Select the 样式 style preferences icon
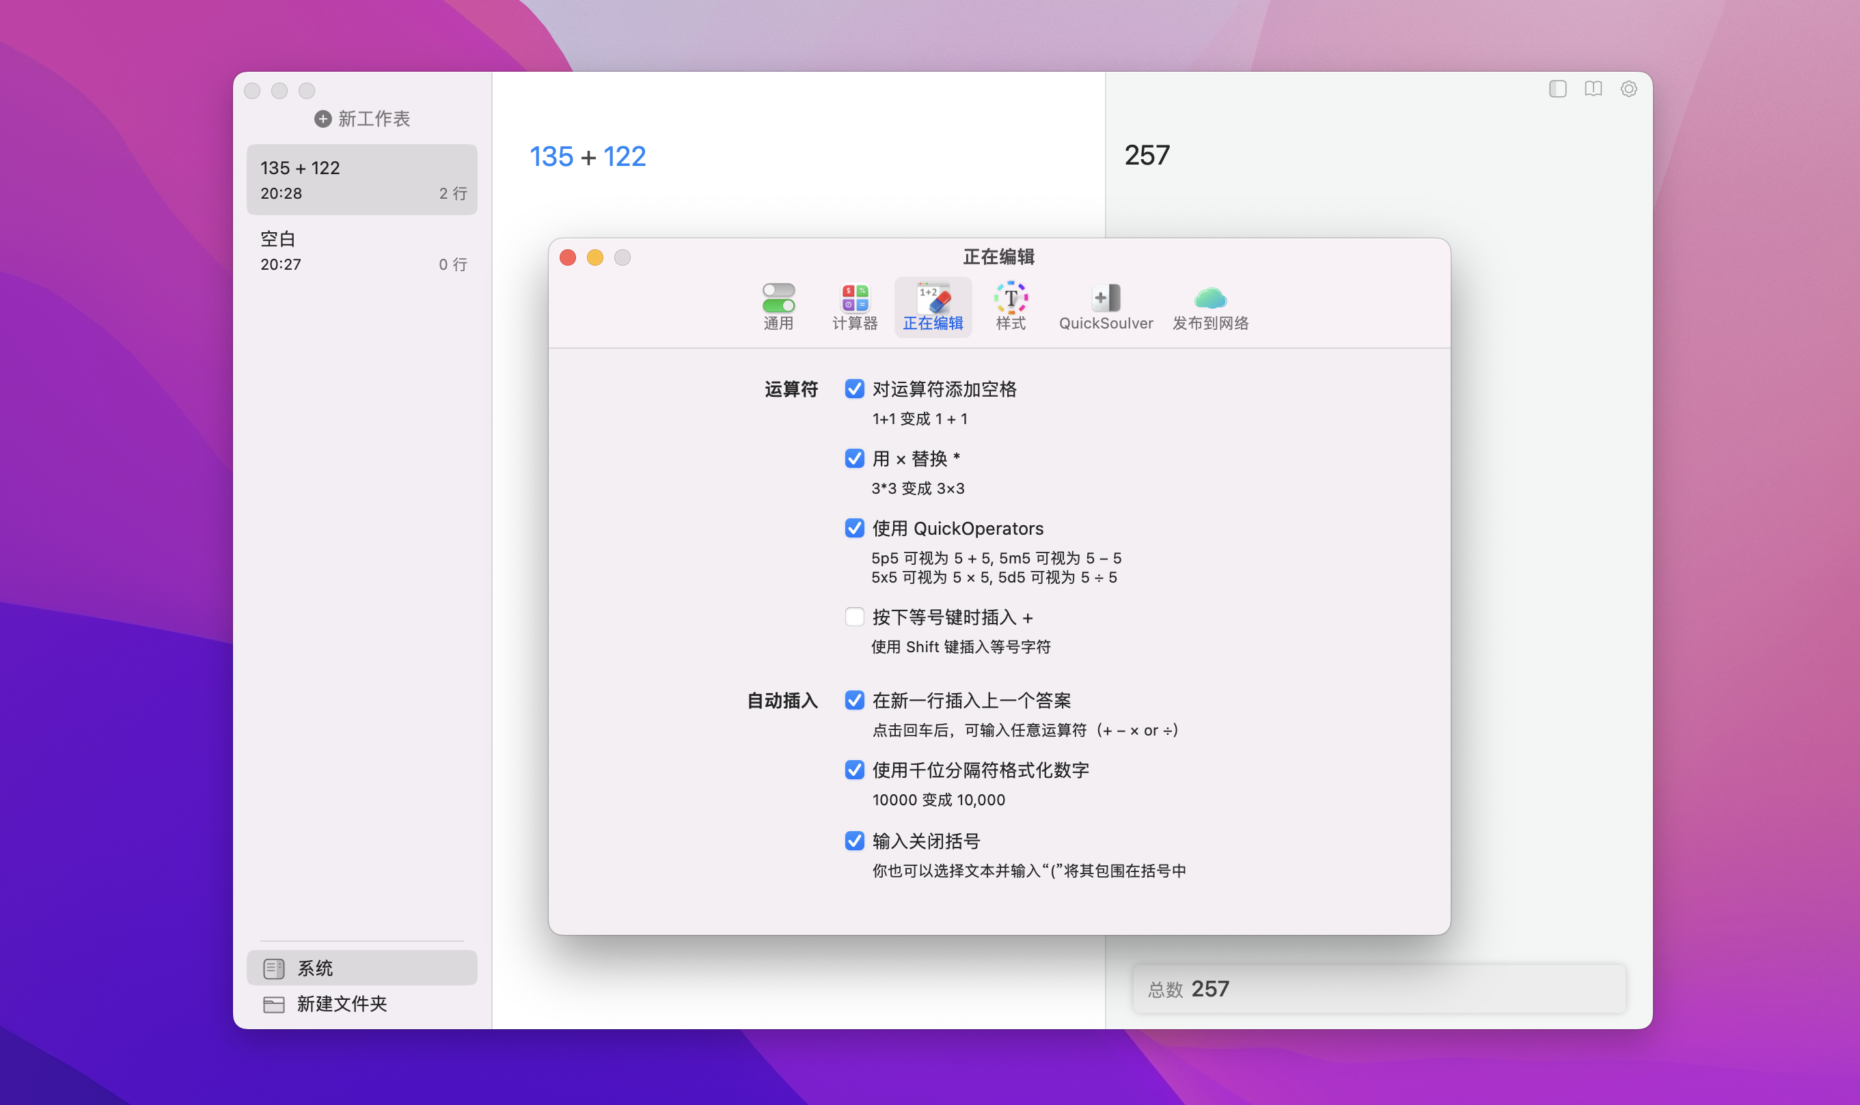This screenshot has height=1105, width=1860. [1010, 305]
